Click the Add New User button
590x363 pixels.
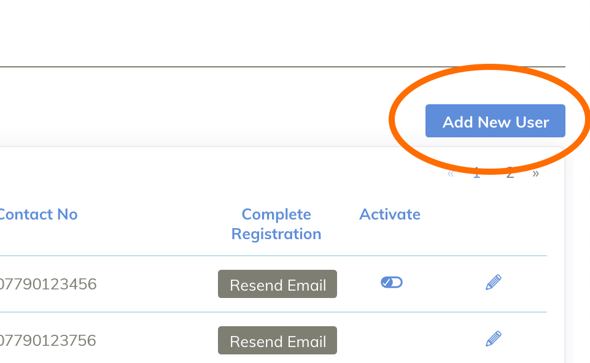click(x=495, y=121)
